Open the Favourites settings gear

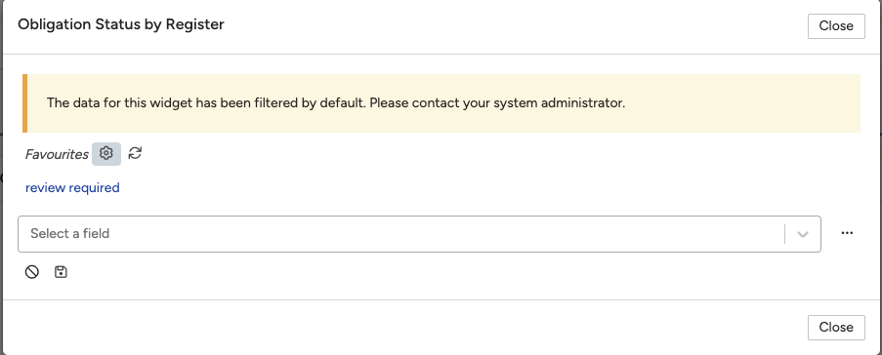[x=106, y=153]
